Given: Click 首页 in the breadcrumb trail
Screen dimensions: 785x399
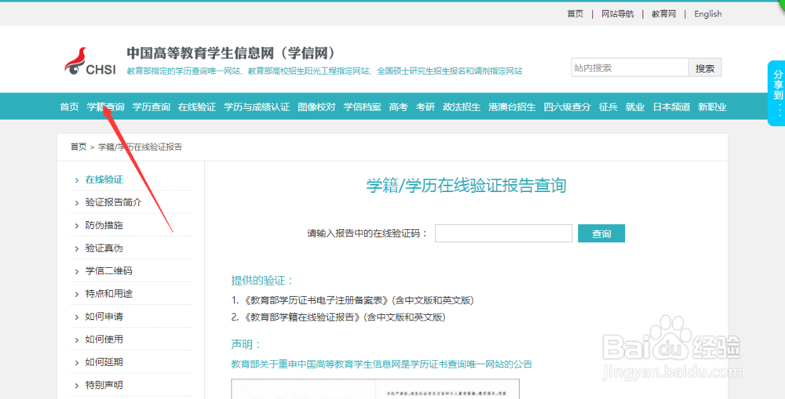Looking at the screenshot, I should (x=78, y=147).
